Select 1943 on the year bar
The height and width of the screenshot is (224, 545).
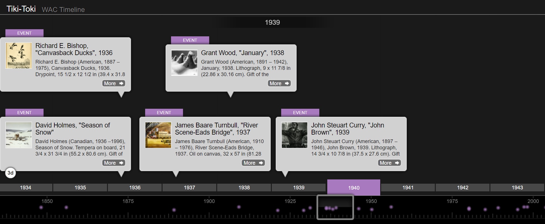[x=517, y=188]
